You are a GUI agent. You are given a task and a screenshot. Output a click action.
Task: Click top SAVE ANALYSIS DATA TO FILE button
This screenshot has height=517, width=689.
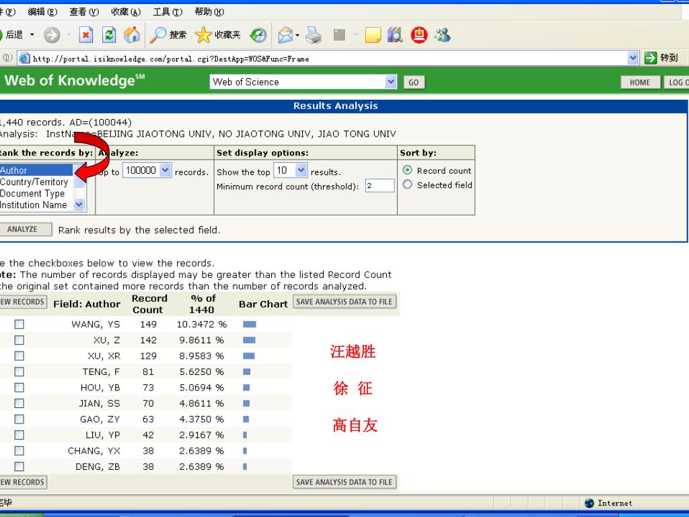point(344,302)
